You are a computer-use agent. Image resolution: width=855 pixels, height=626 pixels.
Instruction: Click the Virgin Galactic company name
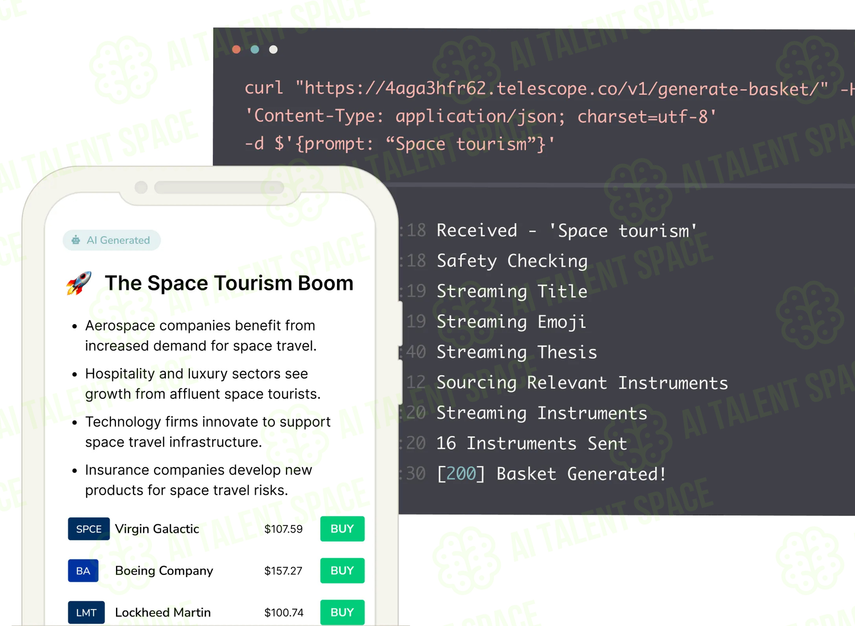pos(157,529)
